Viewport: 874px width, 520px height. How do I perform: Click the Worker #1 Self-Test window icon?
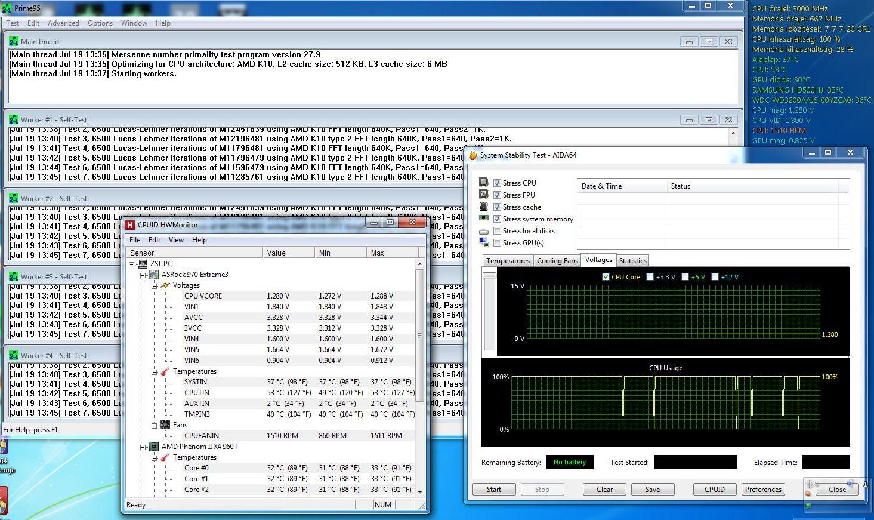(14, 119)
